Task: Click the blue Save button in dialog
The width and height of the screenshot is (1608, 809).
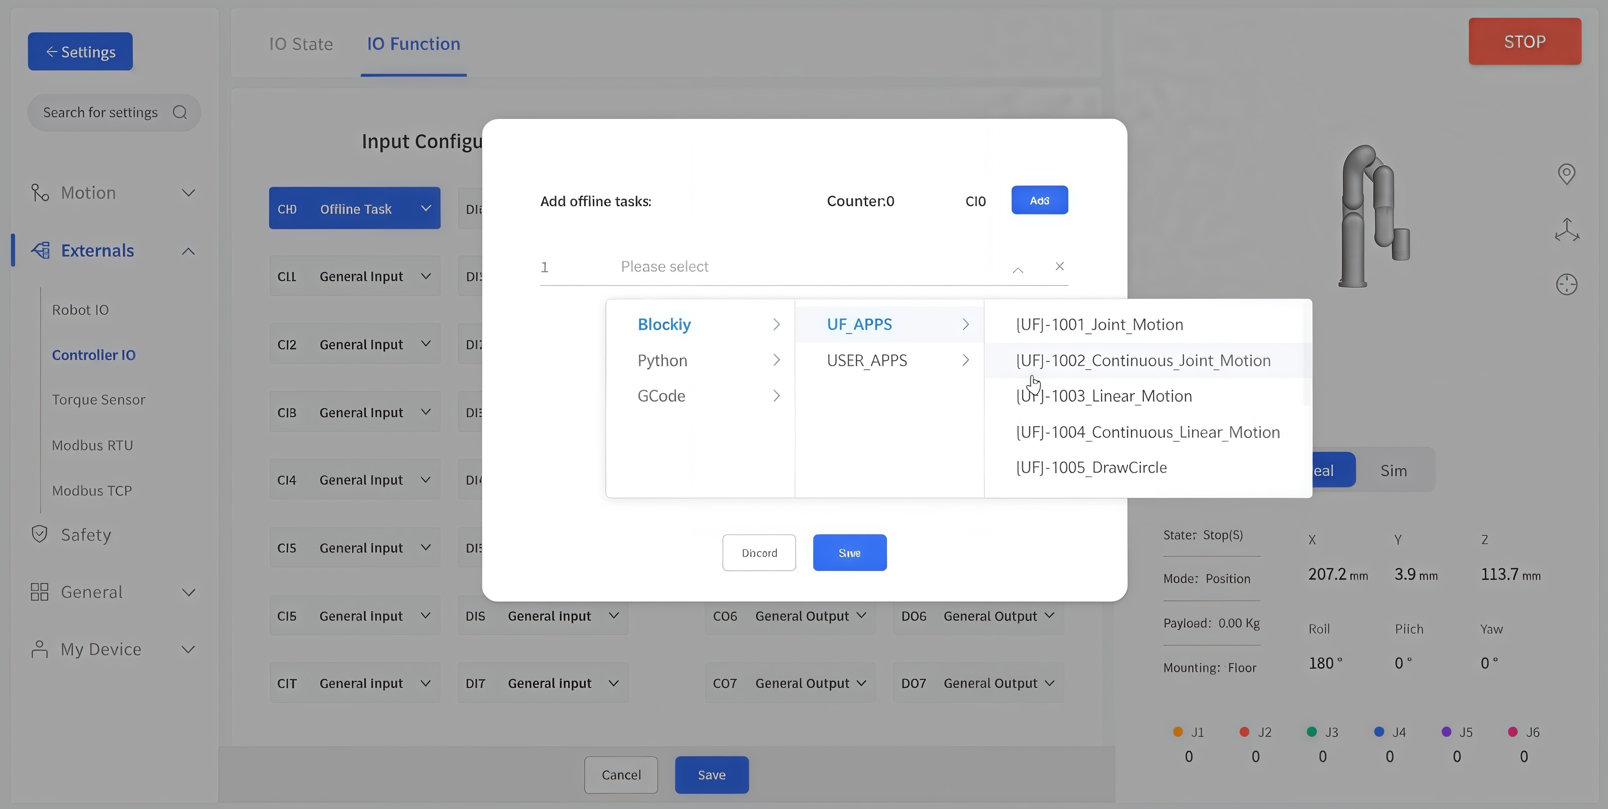Action: (850, 553)
